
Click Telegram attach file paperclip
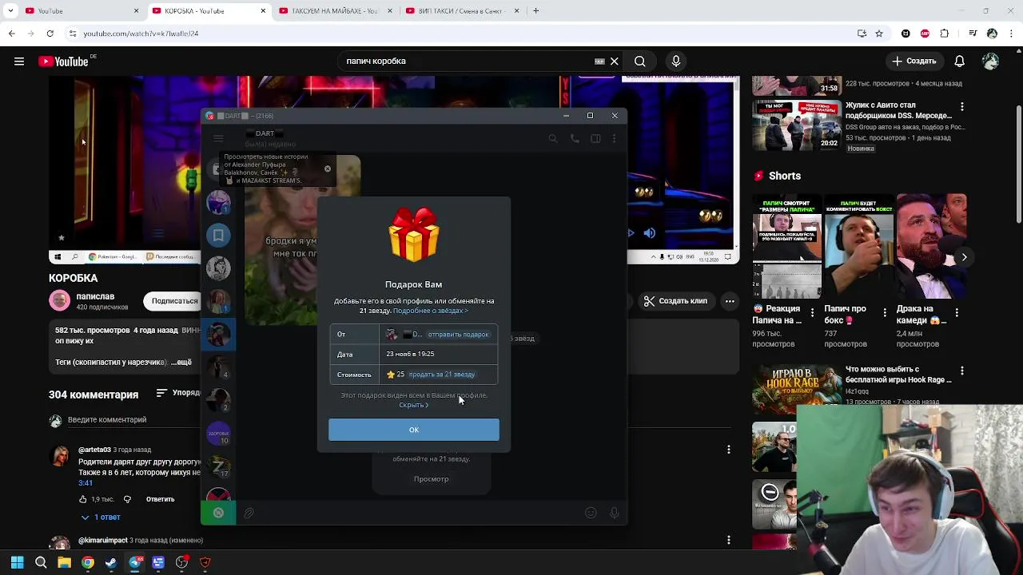[x=249, y=514]
